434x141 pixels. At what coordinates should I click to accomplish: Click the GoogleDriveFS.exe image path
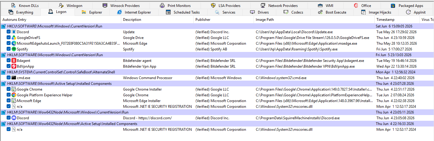click(312, 38)
